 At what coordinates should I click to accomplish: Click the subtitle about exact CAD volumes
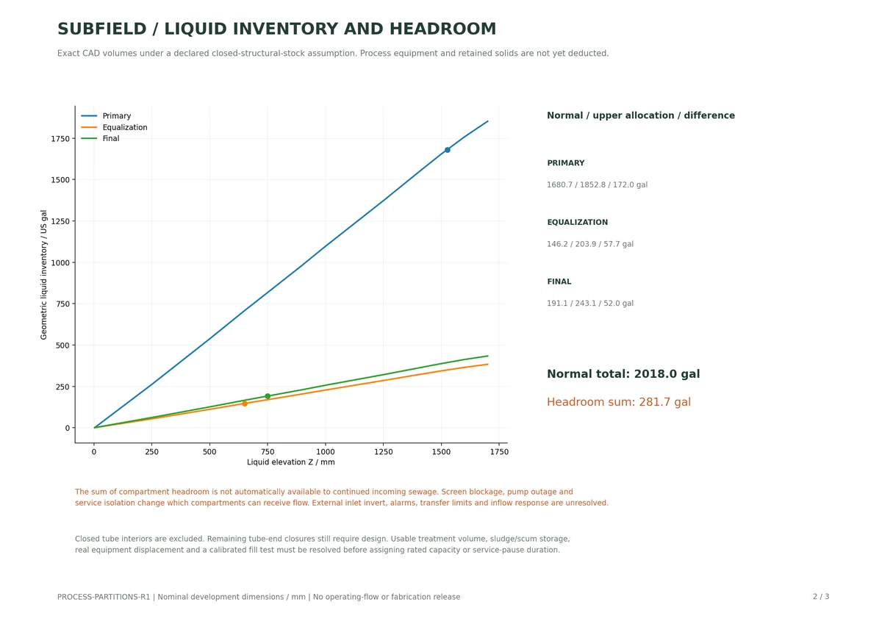(333, 54)
